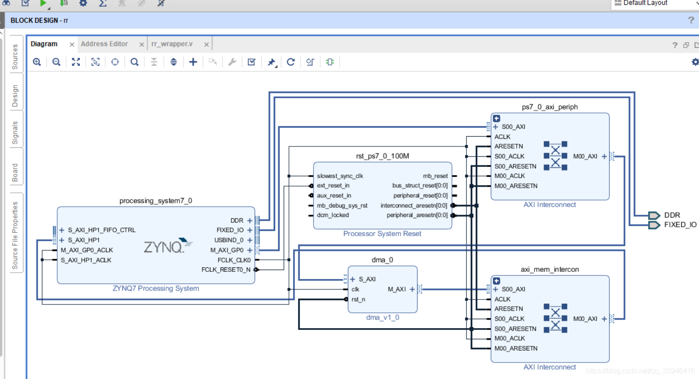Expand FIXED_IO on processing_system7_0

[x=250, y=230]
